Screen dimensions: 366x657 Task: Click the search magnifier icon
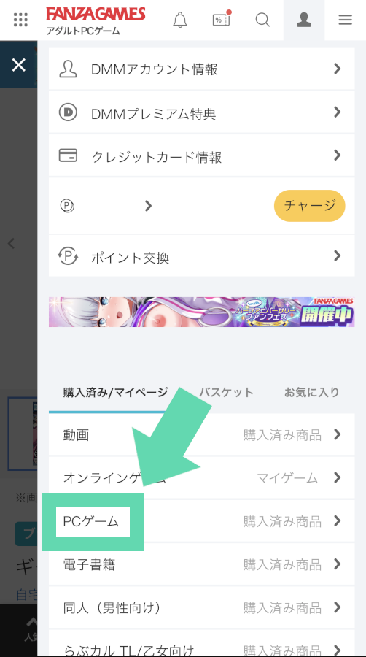click(262, 20)
